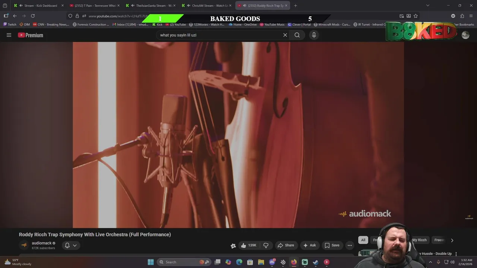Toggle the audiomack notification bell

[67, 245]
